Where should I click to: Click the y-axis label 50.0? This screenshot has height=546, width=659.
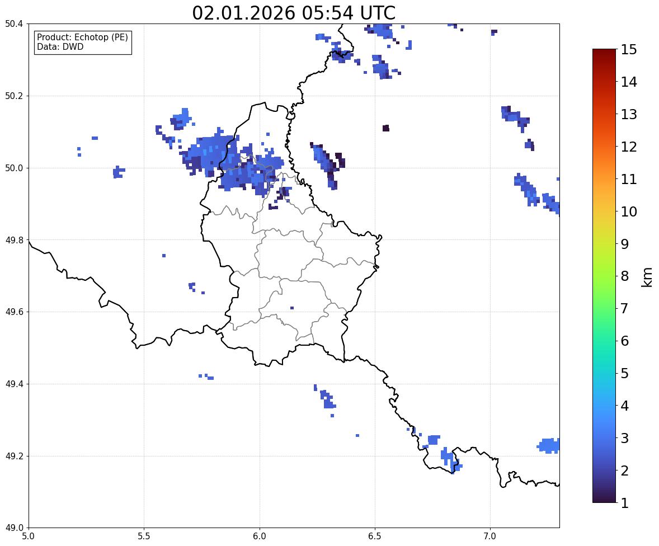point(14,168)
